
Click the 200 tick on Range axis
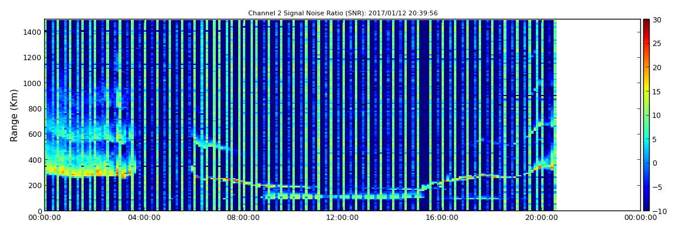click(35, 186)
